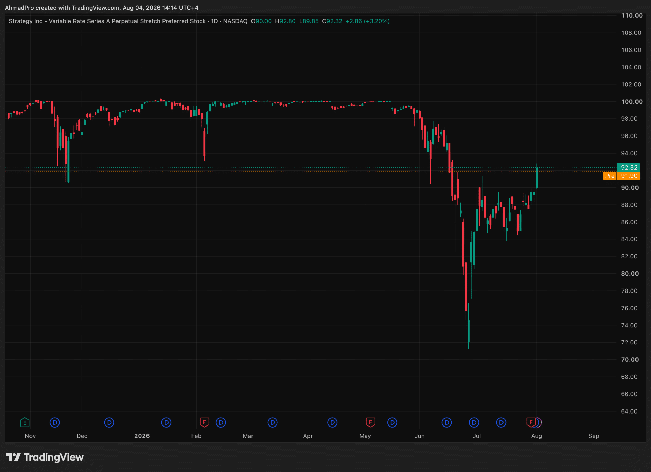
Task: Click the dividend D marker just after Jun
Action: (447, 422)
